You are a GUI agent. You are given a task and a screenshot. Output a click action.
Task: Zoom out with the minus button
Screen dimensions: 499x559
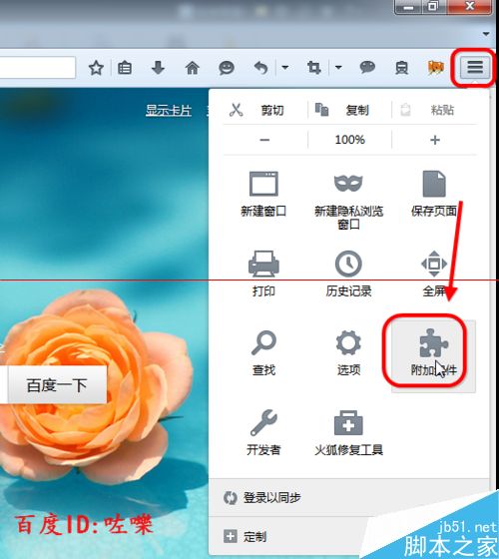264,140
